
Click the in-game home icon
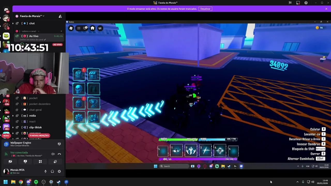[x=92, y=28]
